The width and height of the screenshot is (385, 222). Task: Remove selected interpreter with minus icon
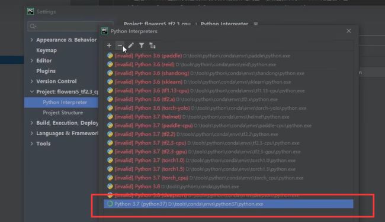tap(120, 45)
